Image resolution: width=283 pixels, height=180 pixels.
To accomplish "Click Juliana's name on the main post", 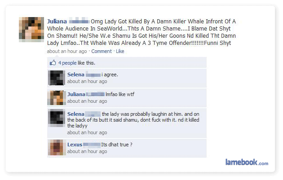I will (57, 21).
